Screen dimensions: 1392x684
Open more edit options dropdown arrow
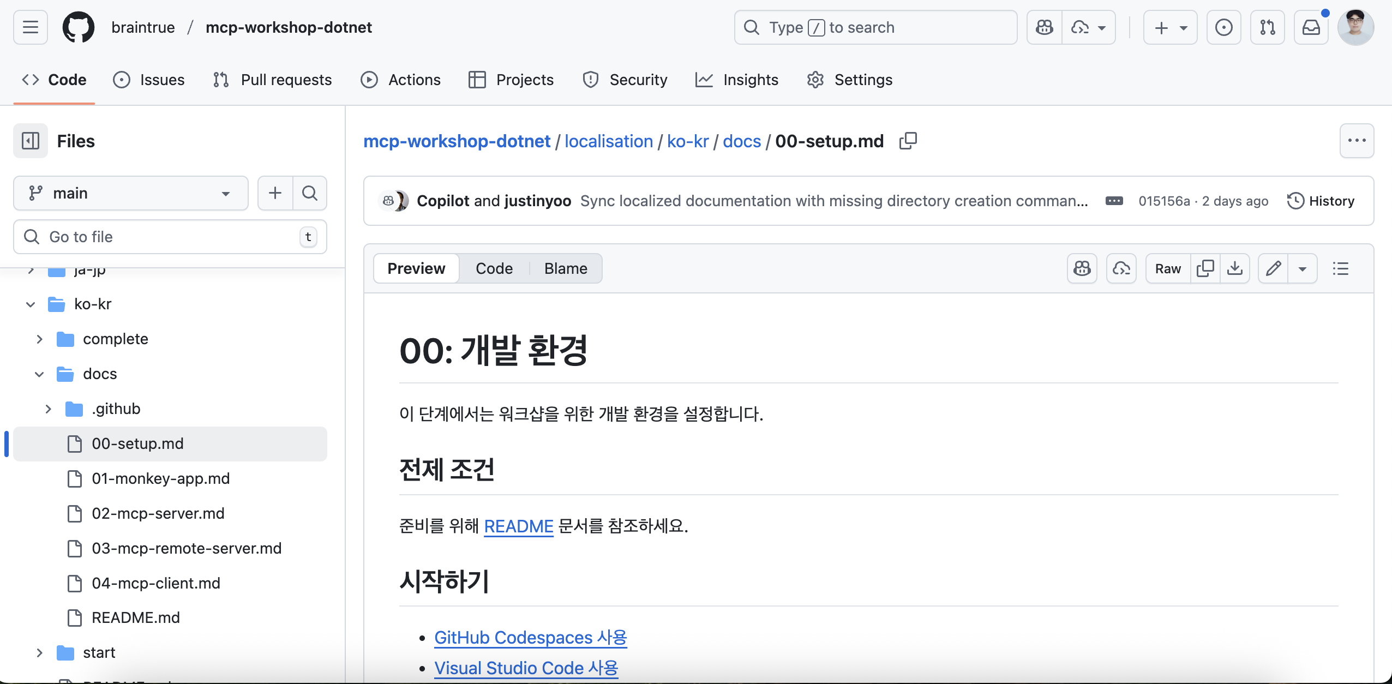(x=1303, y=268)
